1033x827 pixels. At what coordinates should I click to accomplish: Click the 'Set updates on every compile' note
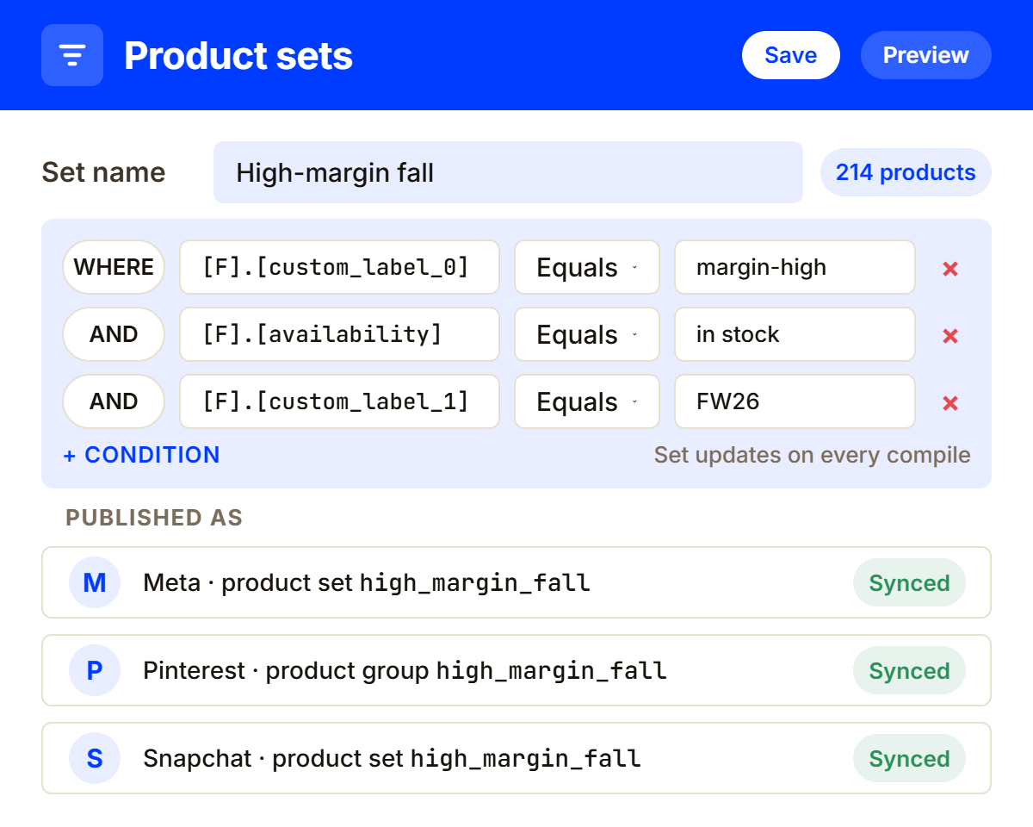coord(812,455)
